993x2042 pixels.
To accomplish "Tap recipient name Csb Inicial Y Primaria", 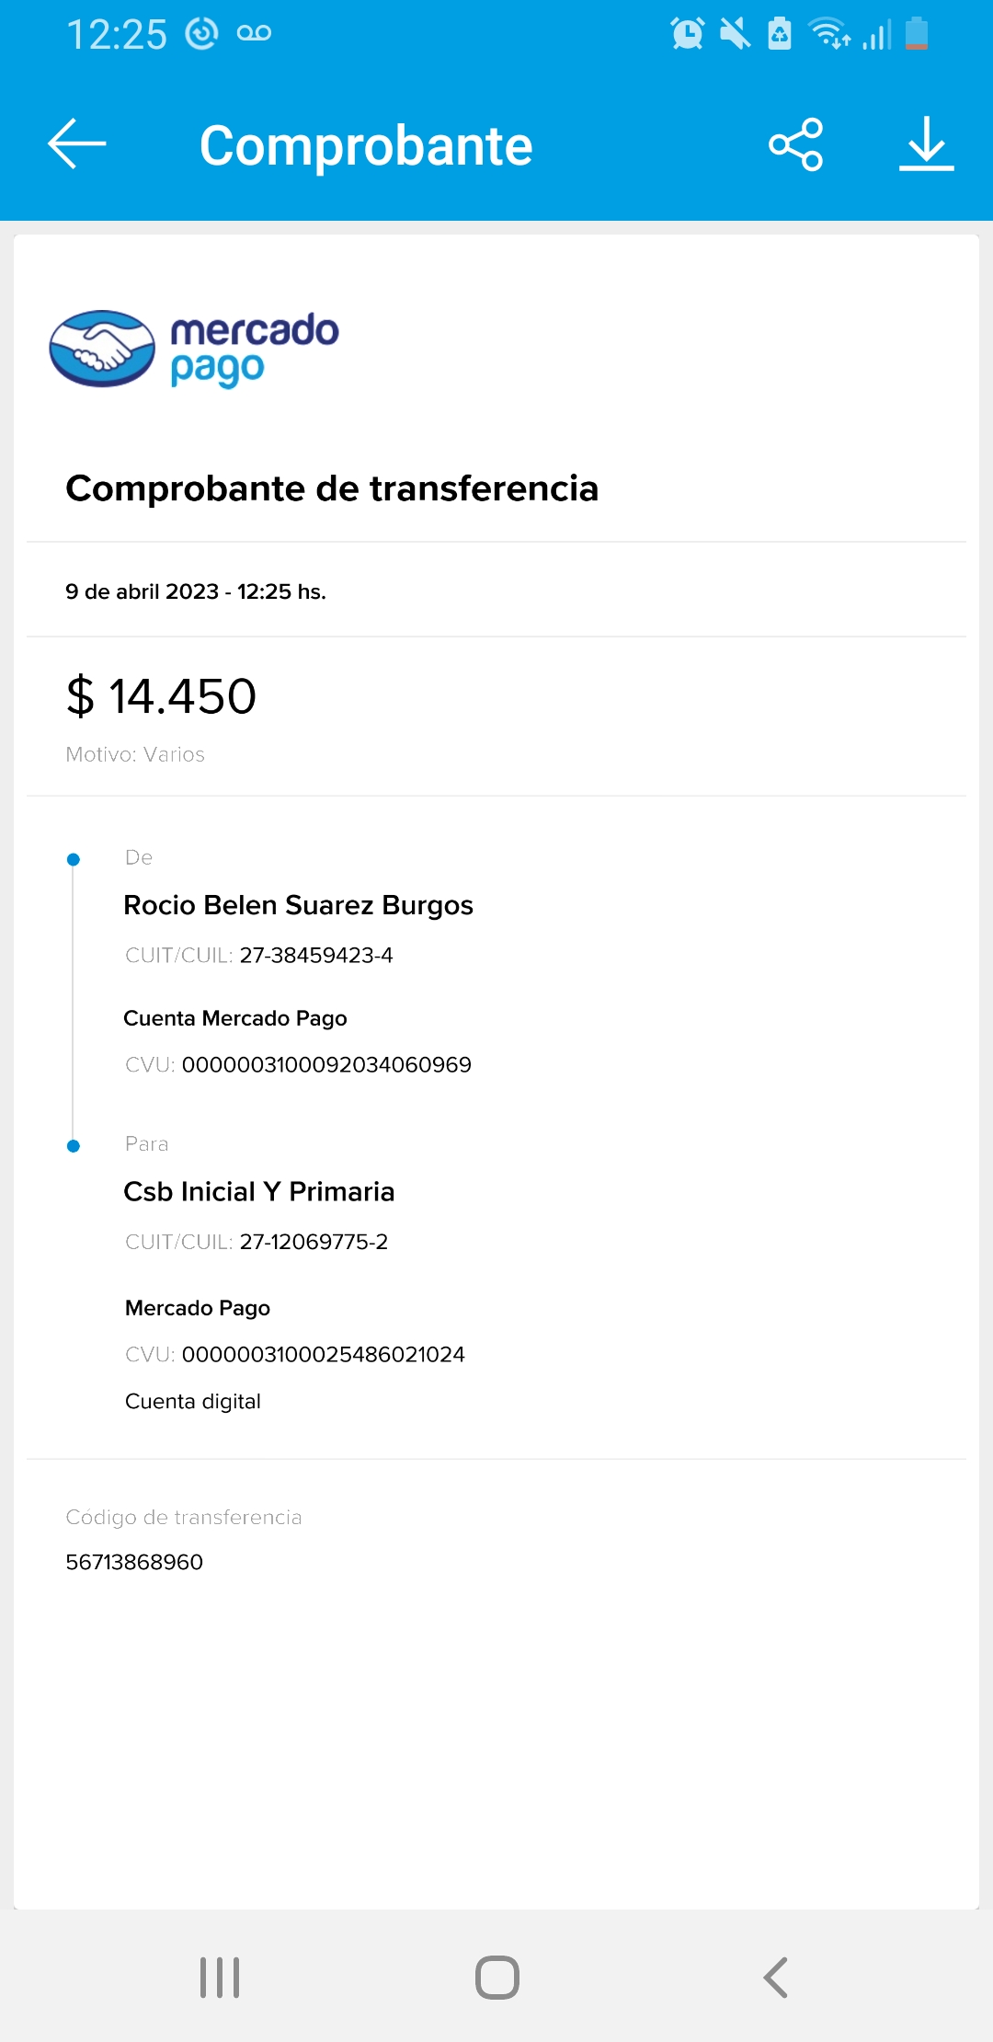I will [x=259, y=1191].
